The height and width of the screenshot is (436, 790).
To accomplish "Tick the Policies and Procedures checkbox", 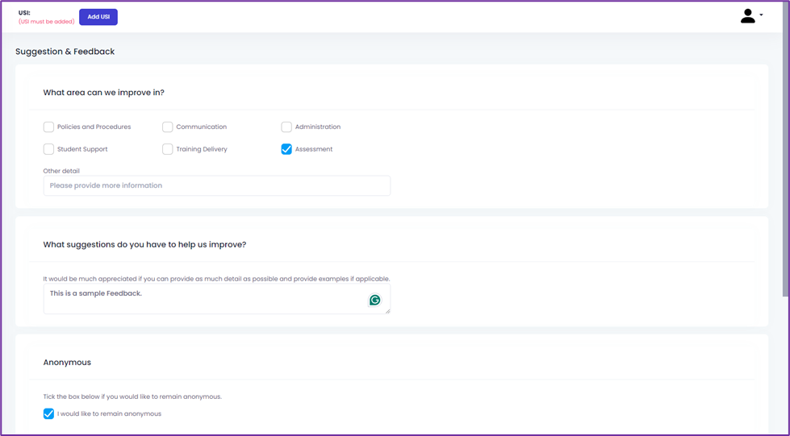I will pyautogui.click(x=48, y=127).
